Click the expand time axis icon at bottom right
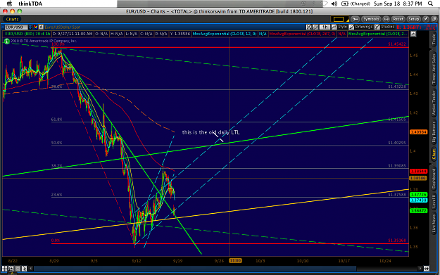This screenshot has height=275, width=440. click(x=426, y=269)
